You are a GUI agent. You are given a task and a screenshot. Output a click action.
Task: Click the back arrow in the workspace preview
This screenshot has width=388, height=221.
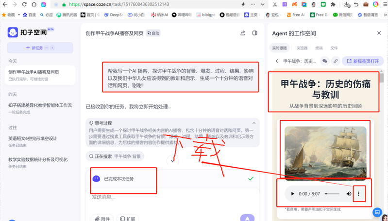point(276,61)
